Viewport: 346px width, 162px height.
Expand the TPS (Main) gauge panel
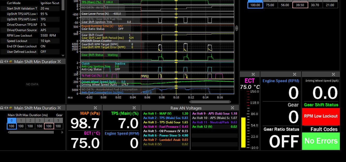coord(134,108)
